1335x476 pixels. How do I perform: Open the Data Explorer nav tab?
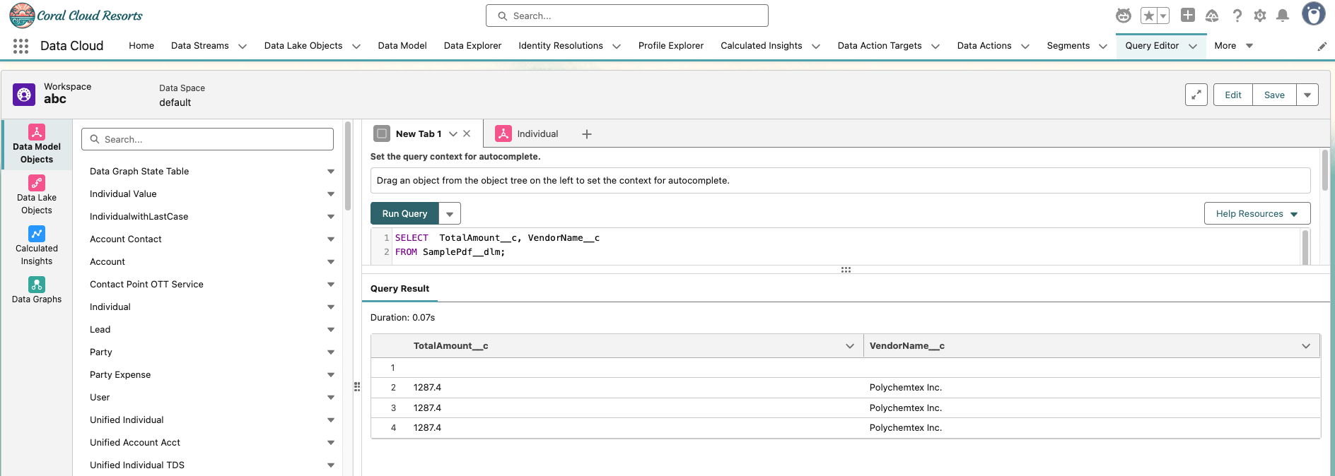[x=472, y=46]
